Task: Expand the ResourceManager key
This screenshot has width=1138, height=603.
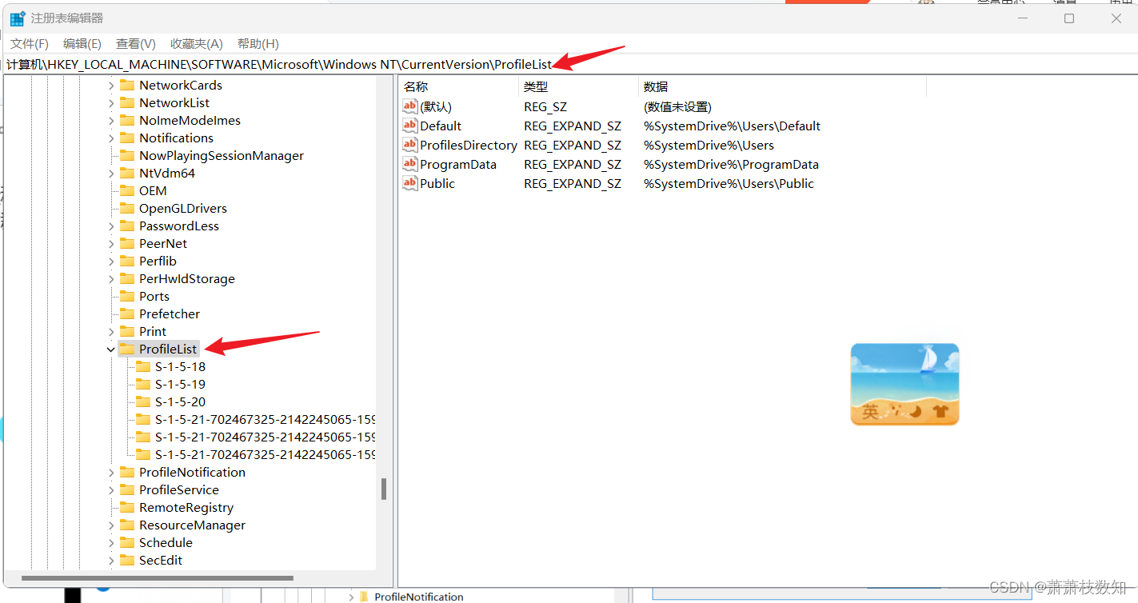Action: (x=111, y=525)
